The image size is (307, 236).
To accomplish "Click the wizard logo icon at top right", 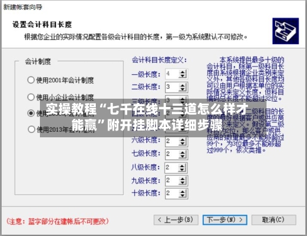I will point(286,31).
